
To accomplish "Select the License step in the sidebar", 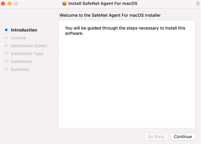I will coord(18,38).
